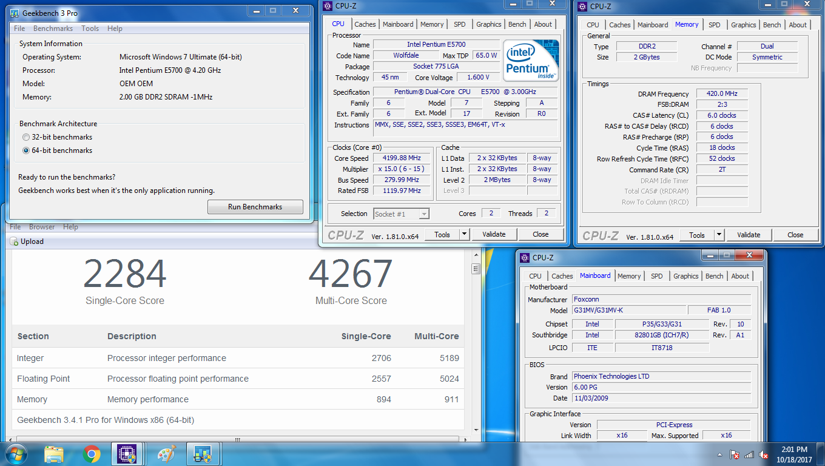Open File menu in Geekbench 3 Pro

click(19, 29)
